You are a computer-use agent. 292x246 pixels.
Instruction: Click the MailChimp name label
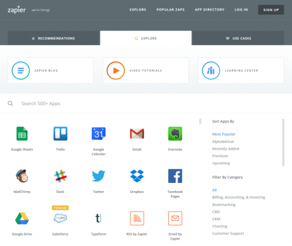22,192
